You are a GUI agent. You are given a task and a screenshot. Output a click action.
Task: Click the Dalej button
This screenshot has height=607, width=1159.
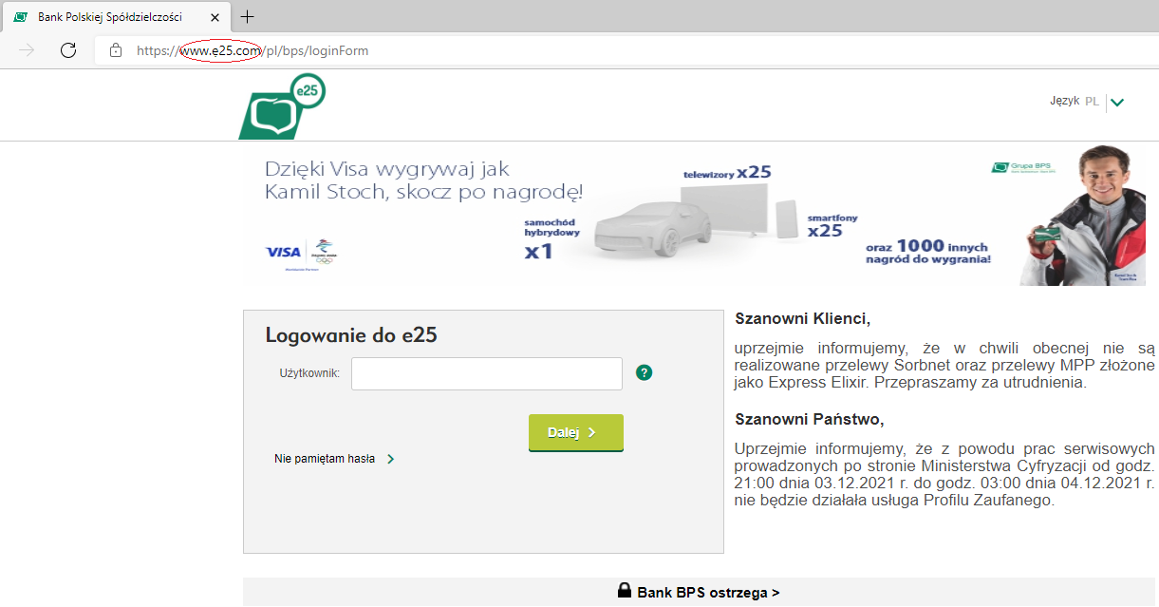[576, 433]
